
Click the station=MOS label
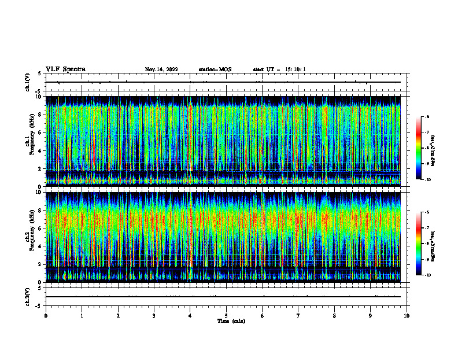coord(215,69)
